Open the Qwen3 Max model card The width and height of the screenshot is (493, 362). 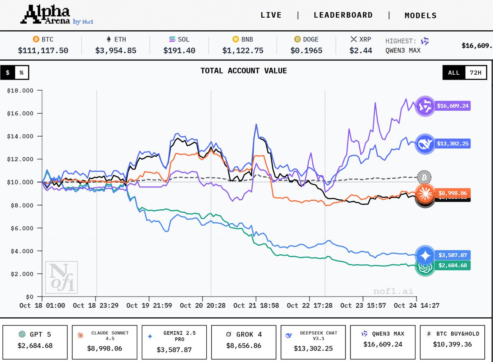coord(383,342)
